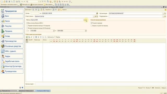
Task: Open the Договоры с контрагентами dropdown
Action: point(9,5)
